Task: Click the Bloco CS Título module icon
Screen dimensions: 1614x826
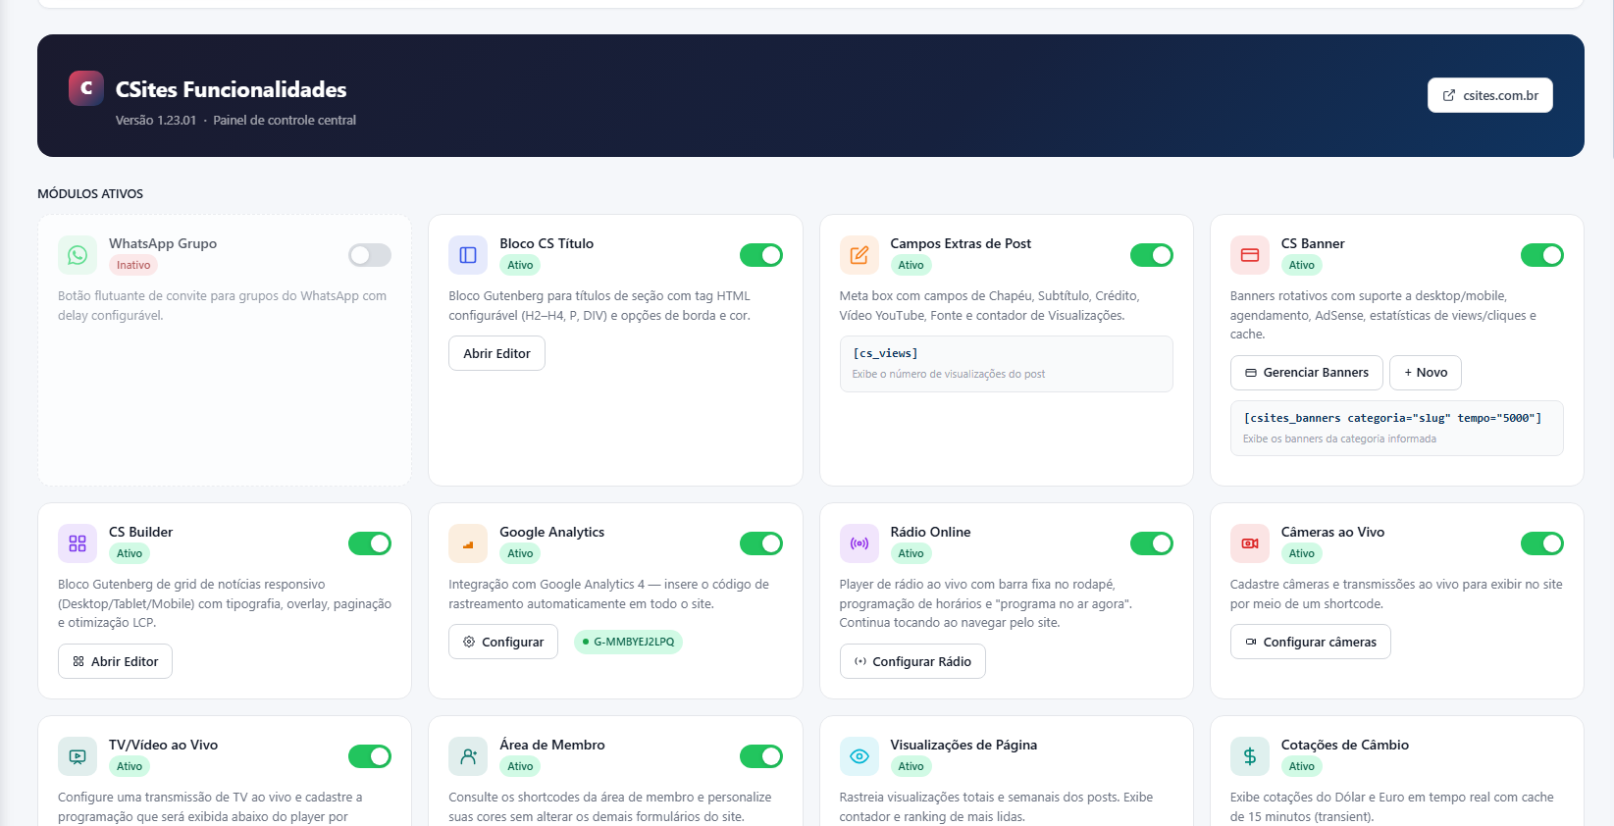Action: (468, 255)
